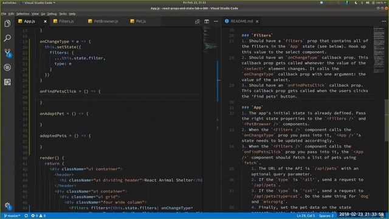
Task: Click render() line in App.js
Action: [x=52, y=158]
